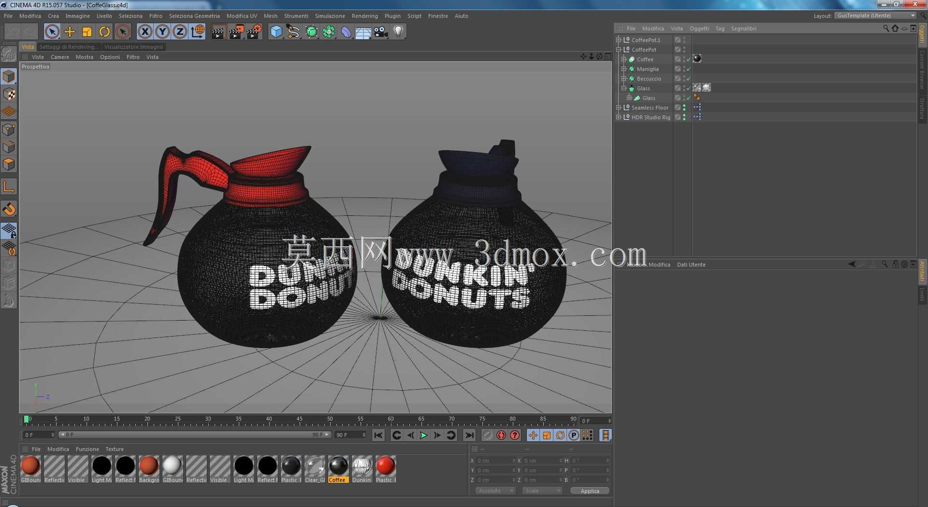Switch to Visualizzatore Immagini tab

coord(133,47)
